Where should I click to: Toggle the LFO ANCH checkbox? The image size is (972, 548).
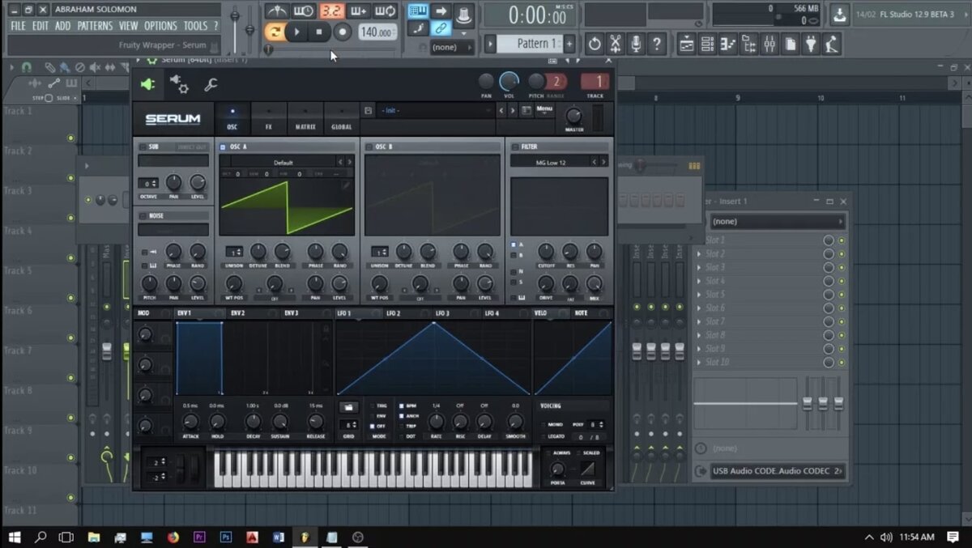tap(401, 415)
